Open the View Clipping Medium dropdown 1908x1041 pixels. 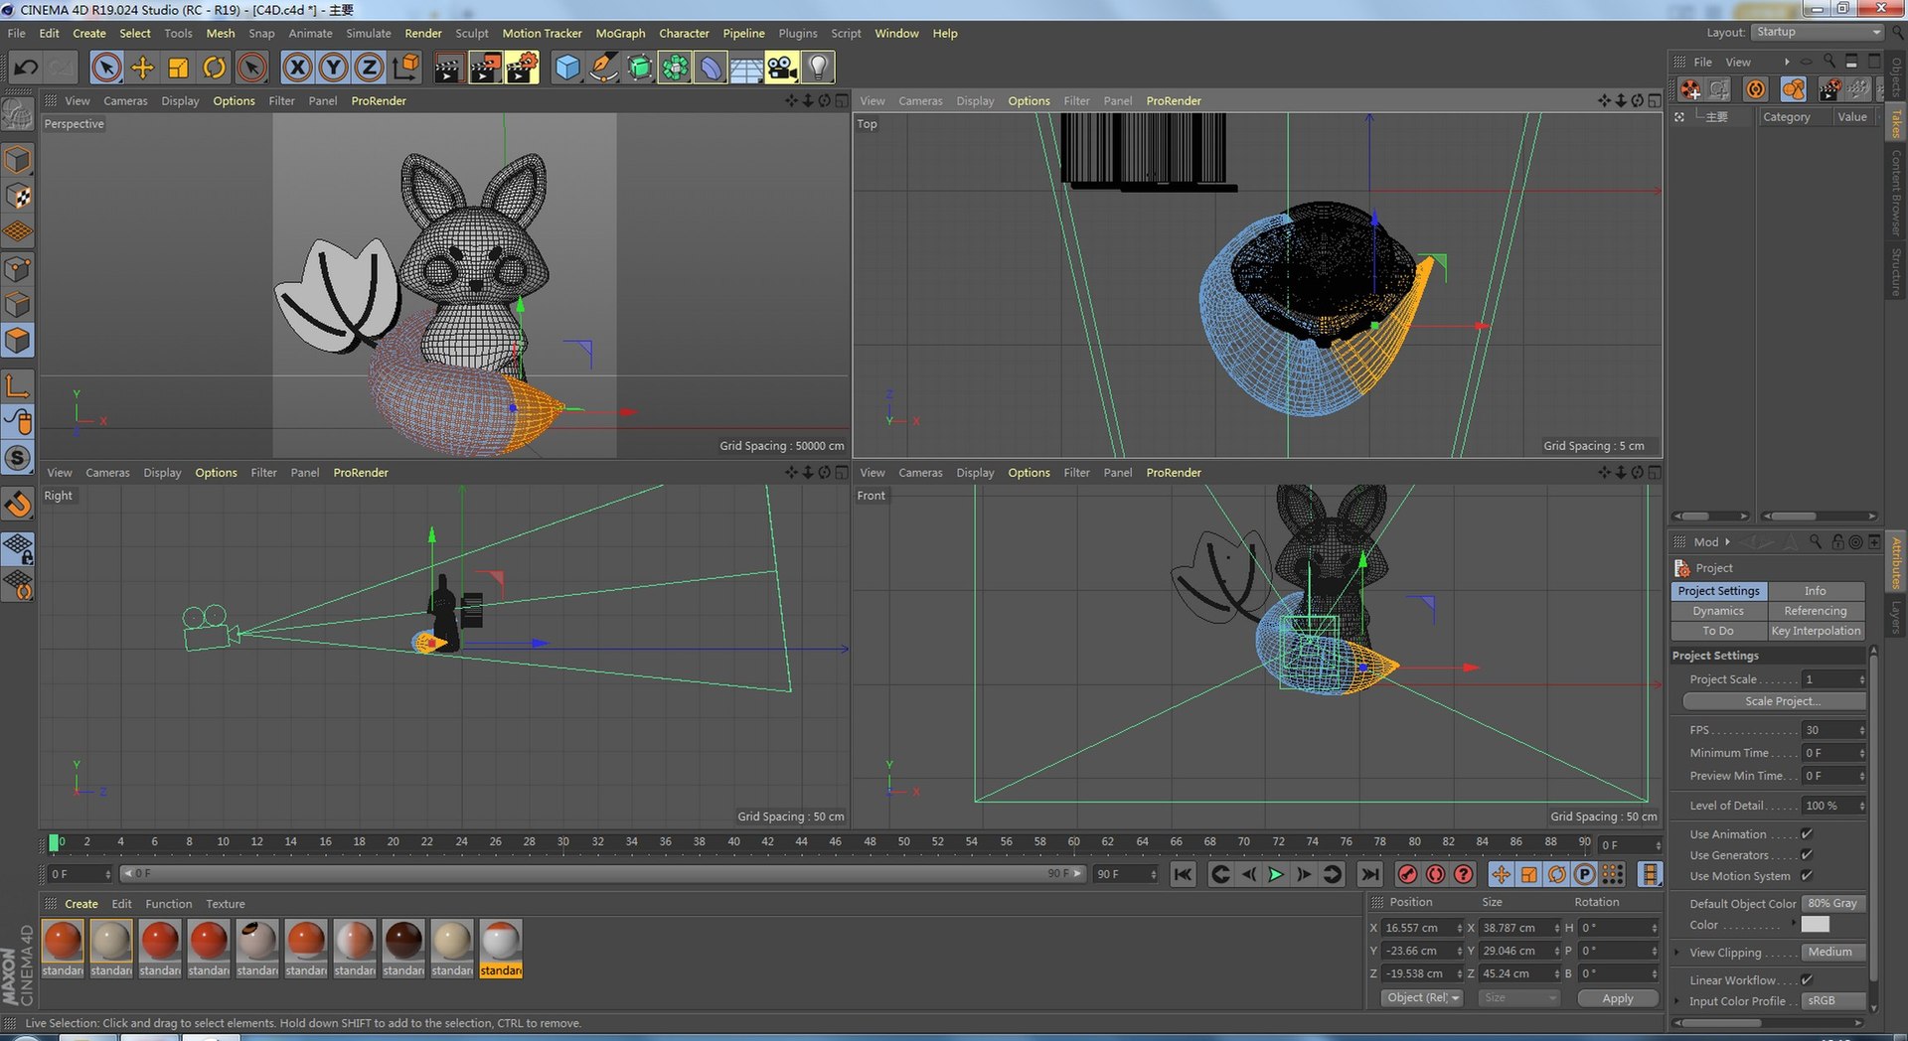[1832, 953]
